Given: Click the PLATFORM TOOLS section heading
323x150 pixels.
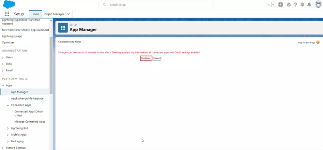Looking at the screenshot, I should click(15, 79).
